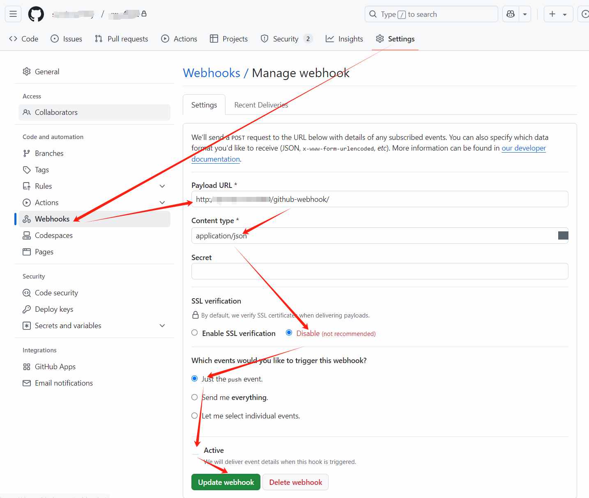The height and width of the screenshot is (498, 589).
Task: Click the Branches git-branch icon
Action: pyautogui.click(x=27, y=153)
